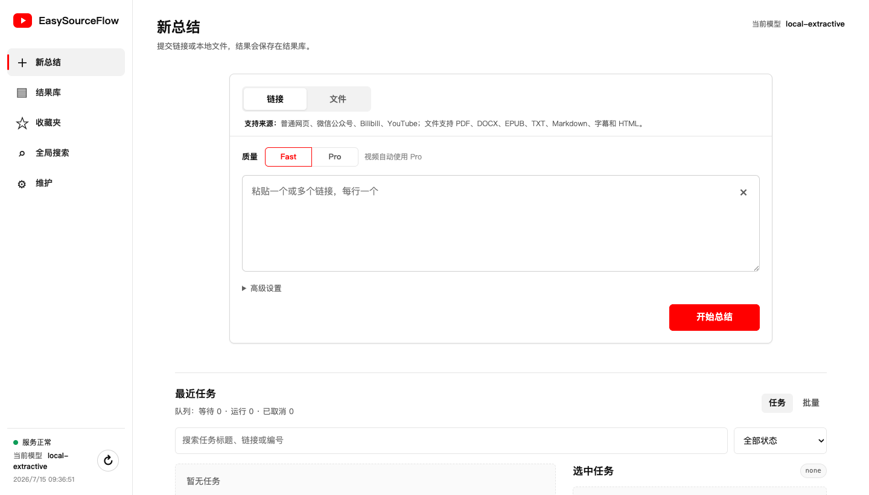Click the 暂无任务 placeholder text
This screenshot has height=495, width=869.
(x=203, y=481)
